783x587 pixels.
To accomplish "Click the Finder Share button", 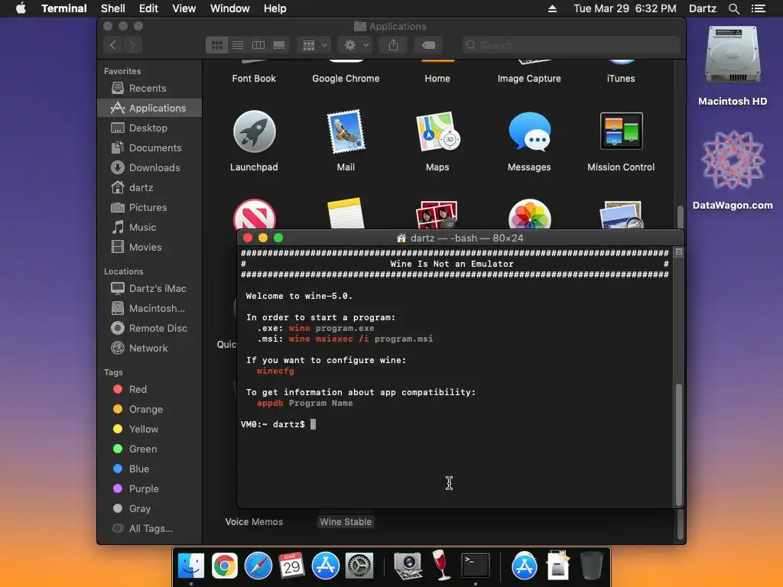I will tap(394, 45).
